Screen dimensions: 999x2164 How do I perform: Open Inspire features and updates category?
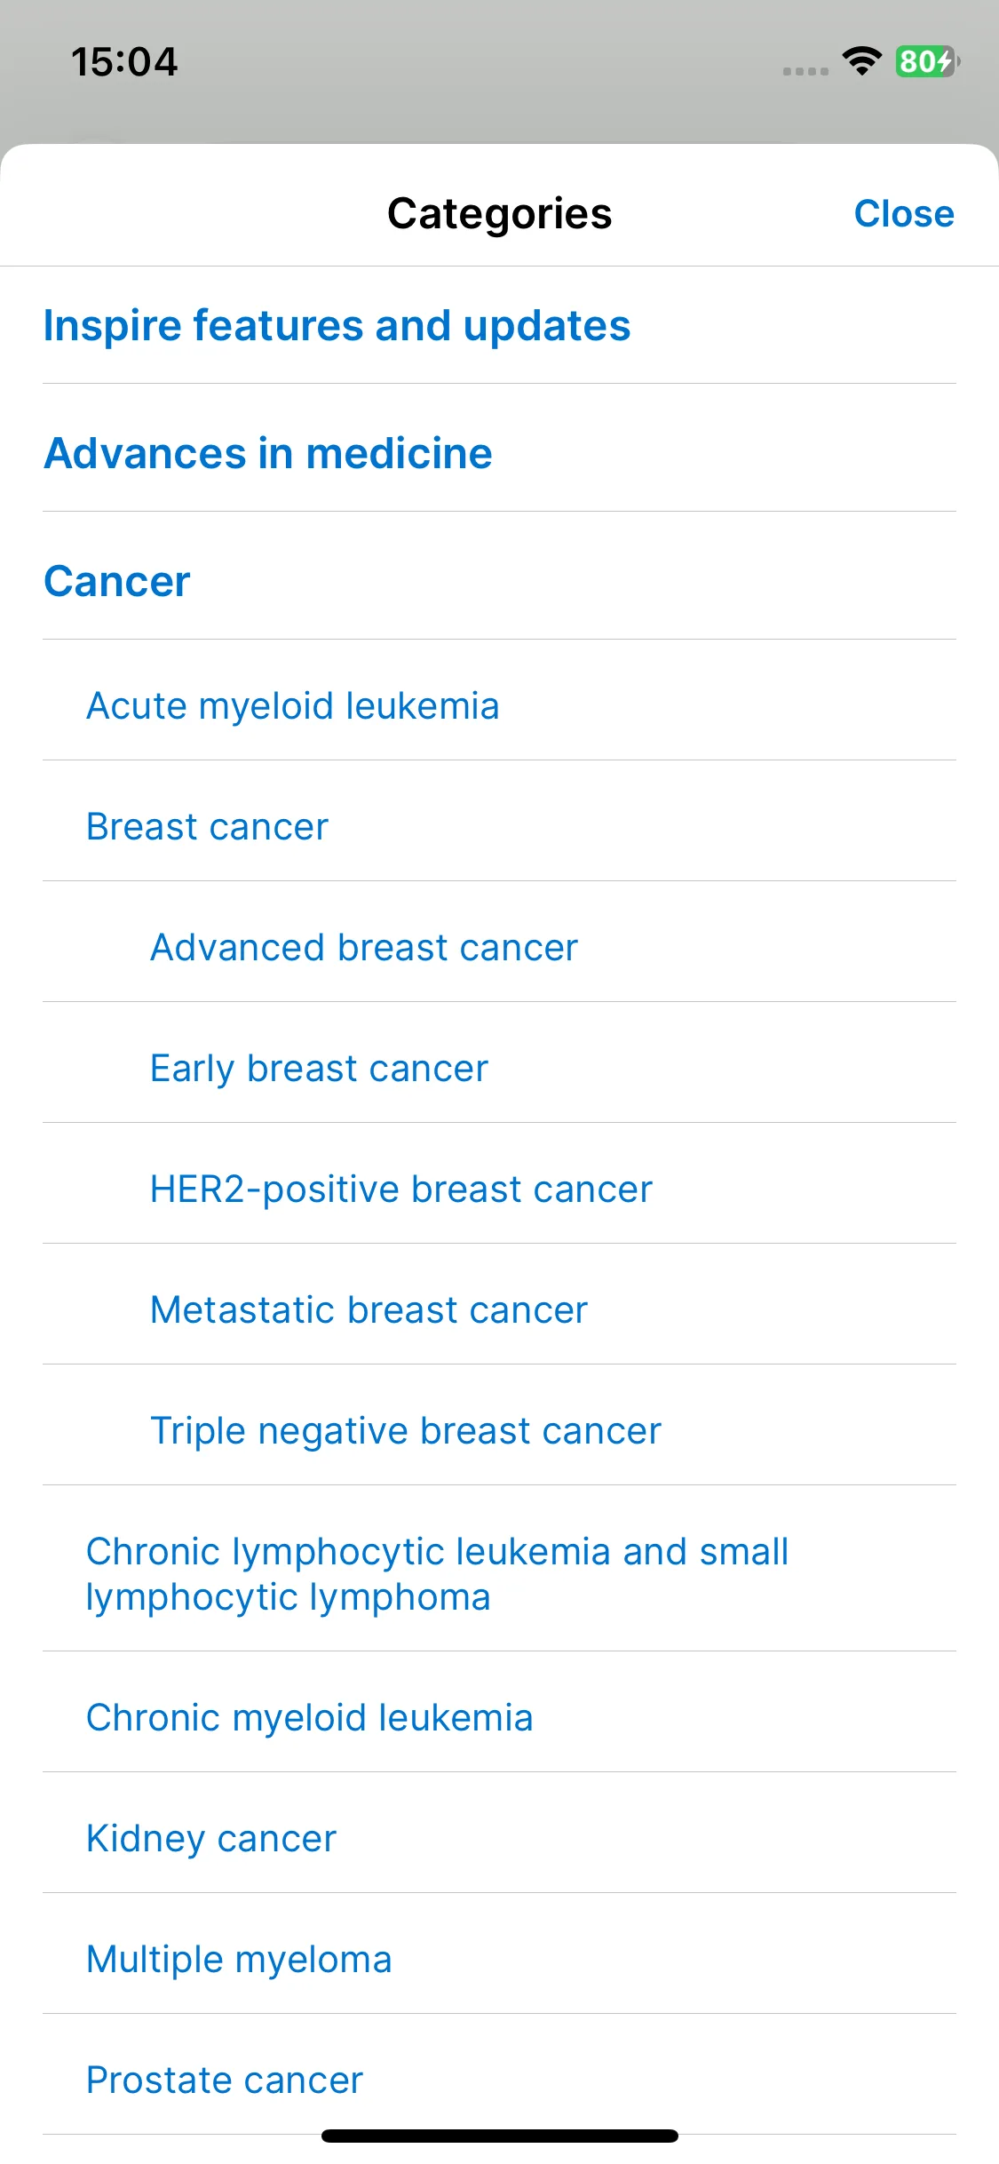(x=499, y=325)
